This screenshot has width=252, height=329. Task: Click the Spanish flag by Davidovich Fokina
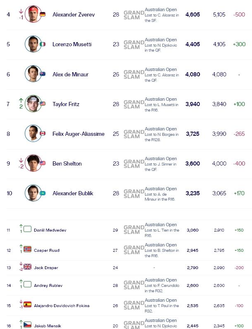pyautogui.click(x=28, y=305)
